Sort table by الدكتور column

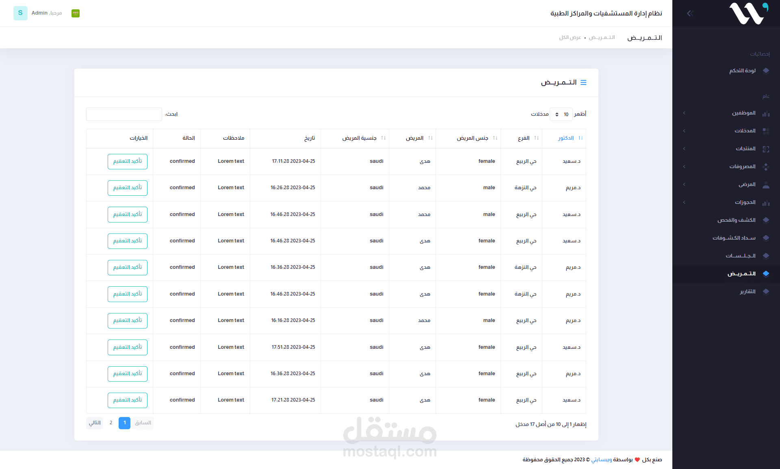tap(566, 138)
